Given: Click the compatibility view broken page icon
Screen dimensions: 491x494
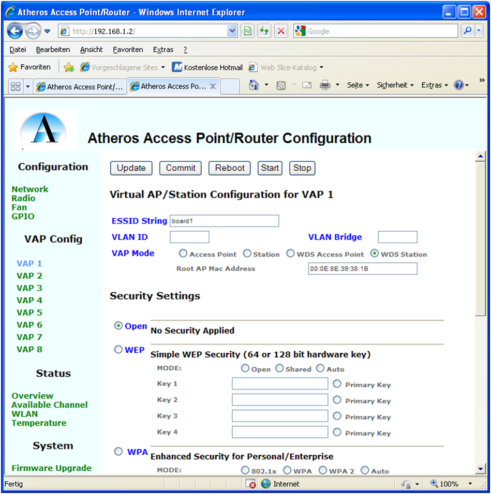Looking at the screenshot, I should pyautogui.click(x=248, y=31).
